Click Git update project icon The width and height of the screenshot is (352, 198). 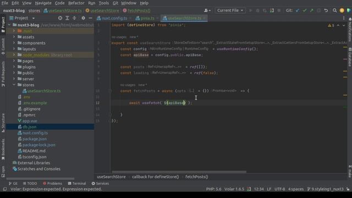[x=298, y=10]
